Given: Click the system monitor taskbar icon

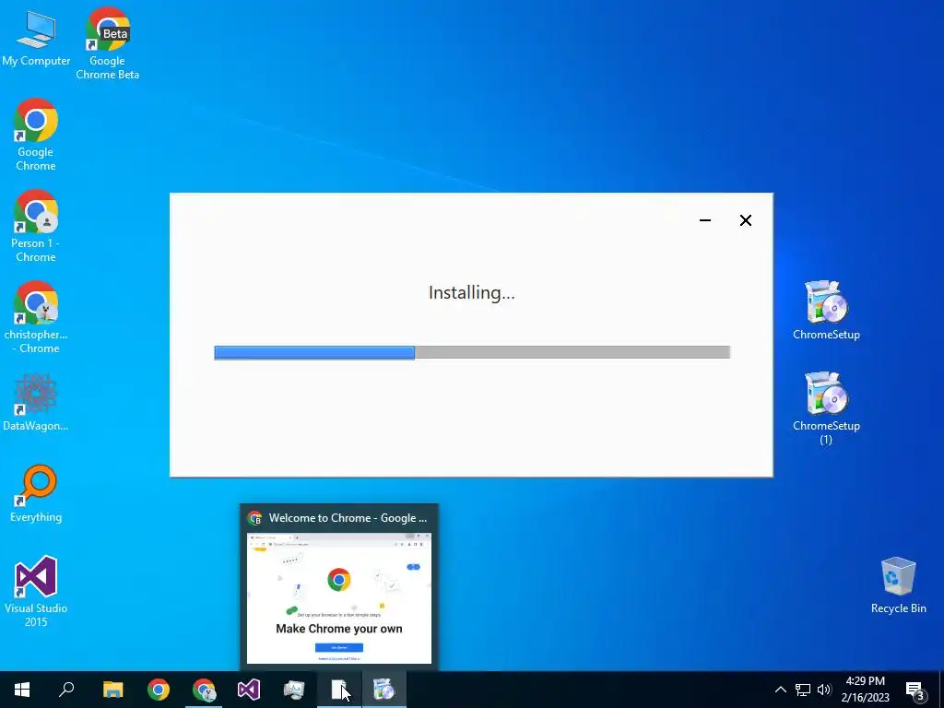Looking at the screenshot, I should click(x=294, y=690).
